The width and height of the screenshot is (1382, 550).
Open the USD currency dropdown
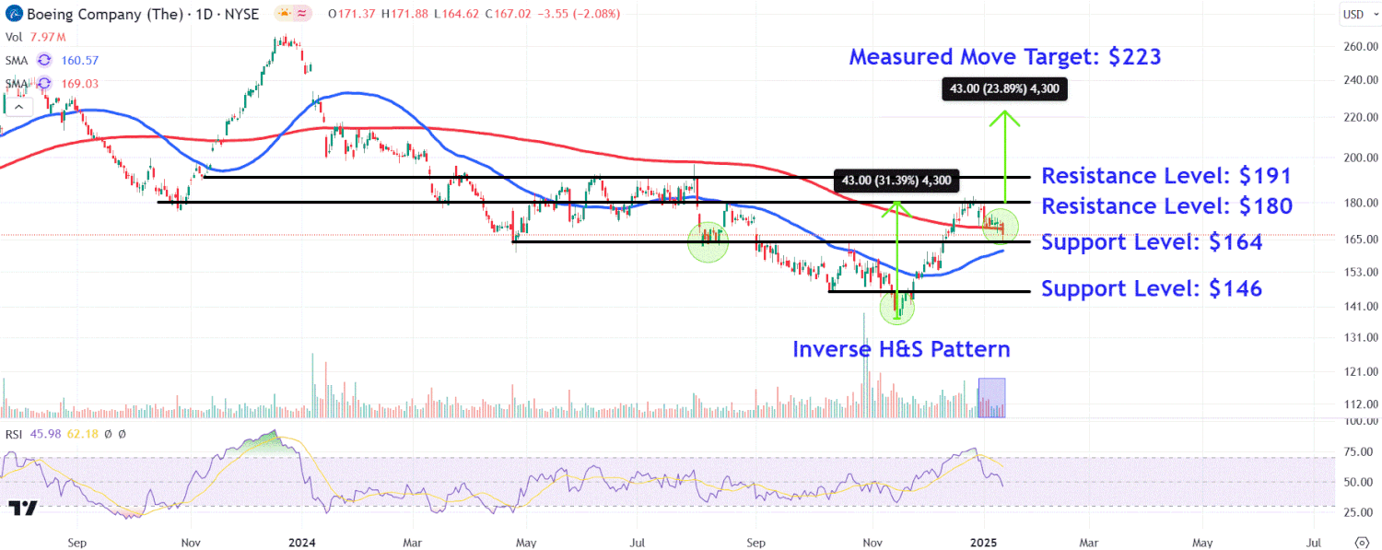click(1353, 14)
